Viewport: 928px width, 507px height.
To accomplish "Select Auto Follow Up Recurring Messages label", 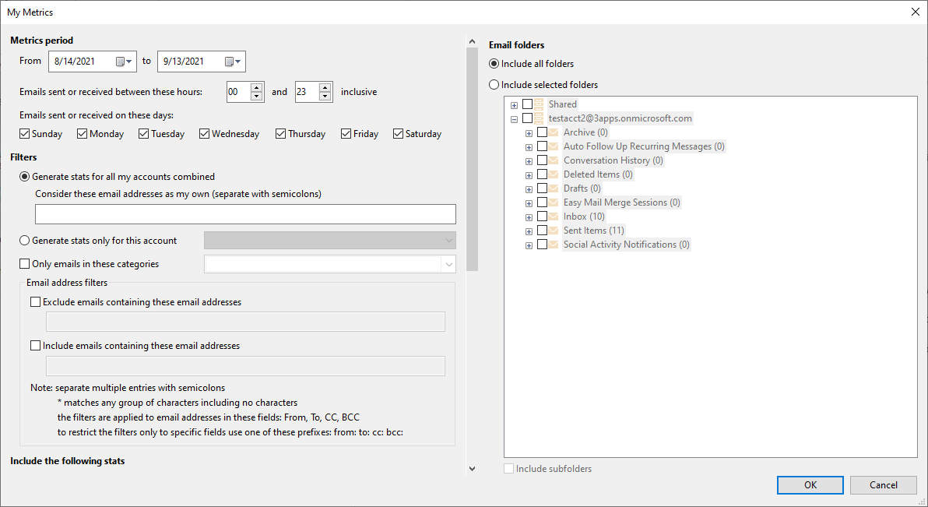I will coord(644,146).
